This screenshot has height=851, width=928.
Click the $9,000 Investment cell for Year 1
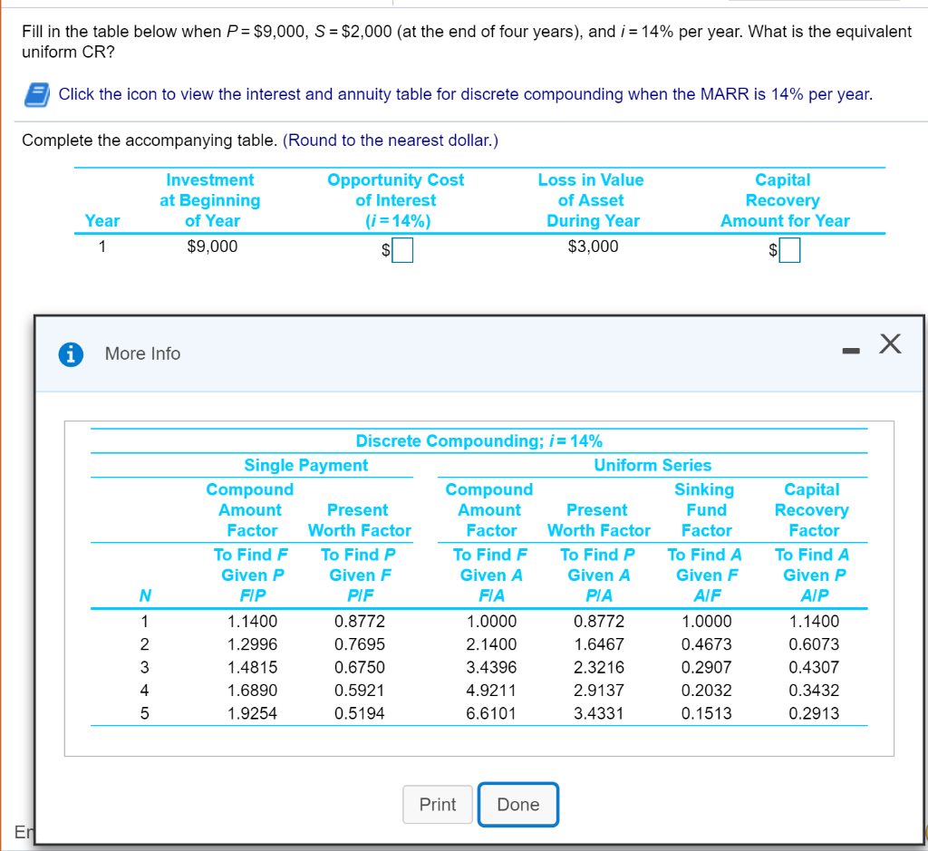pyautogui.click(x=210, y=247)
